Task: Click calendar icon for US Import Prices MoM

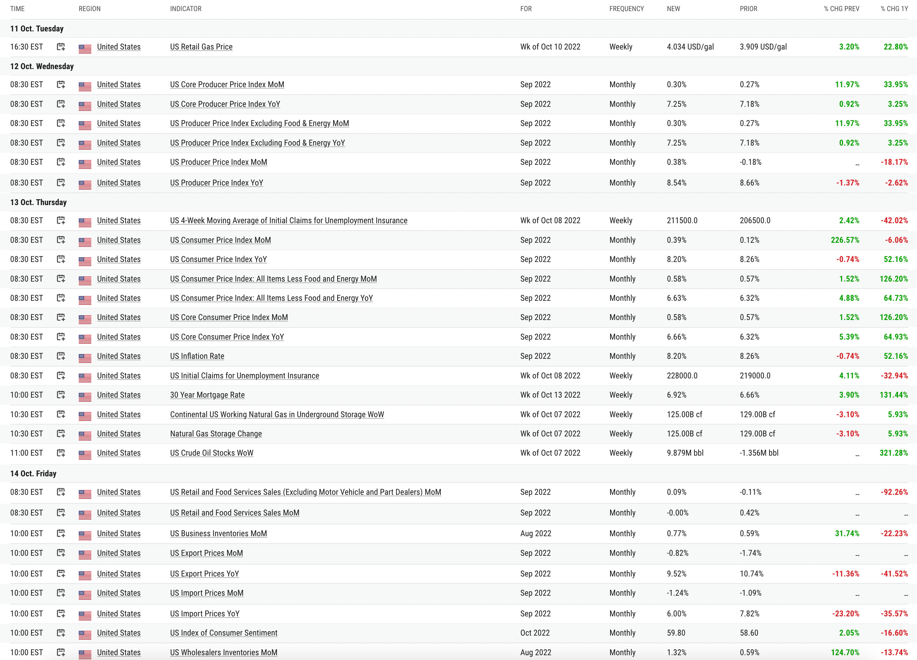Action: coord(61,593)
